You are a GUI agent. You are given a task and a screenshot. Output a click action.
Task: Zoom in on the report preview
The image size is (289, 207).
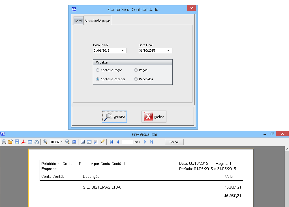point(45,142)
